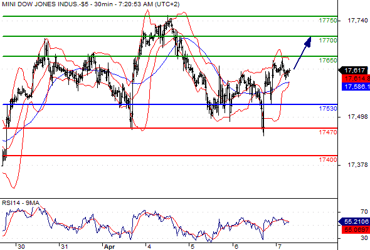The width and height of the screenshot is (370, 250).
Task: Select the 17650 resistance level label
Action: [328, 61]
